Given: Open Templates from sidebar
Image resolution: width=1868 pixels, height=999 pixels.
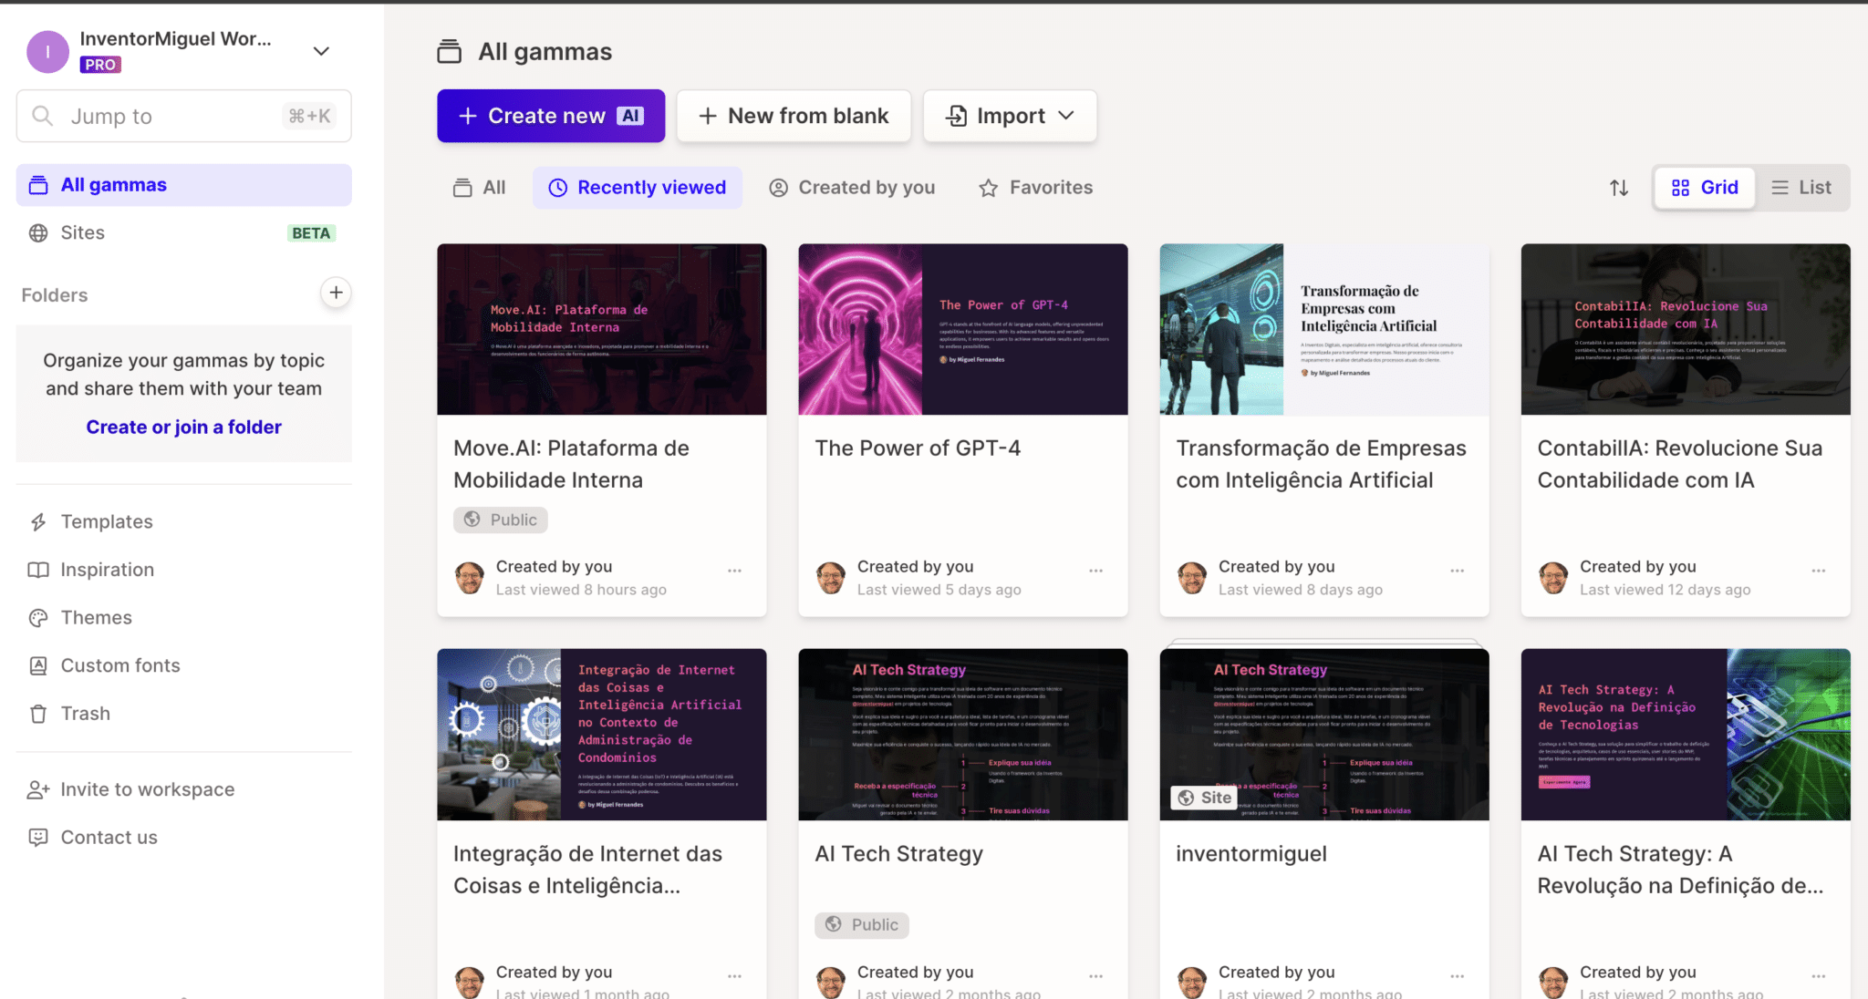Looking at the screenshot, I should [x=107, y=521].
